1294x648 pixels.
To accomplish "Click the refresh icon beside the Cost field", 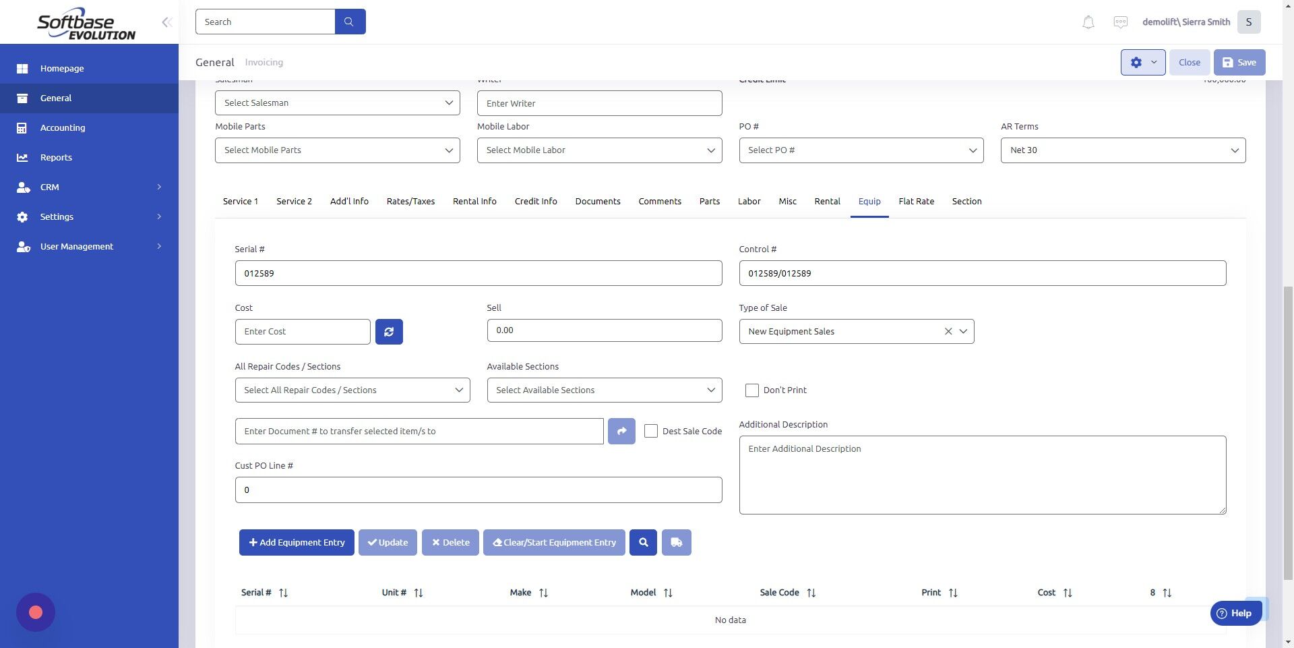I will tap(389, 331).
